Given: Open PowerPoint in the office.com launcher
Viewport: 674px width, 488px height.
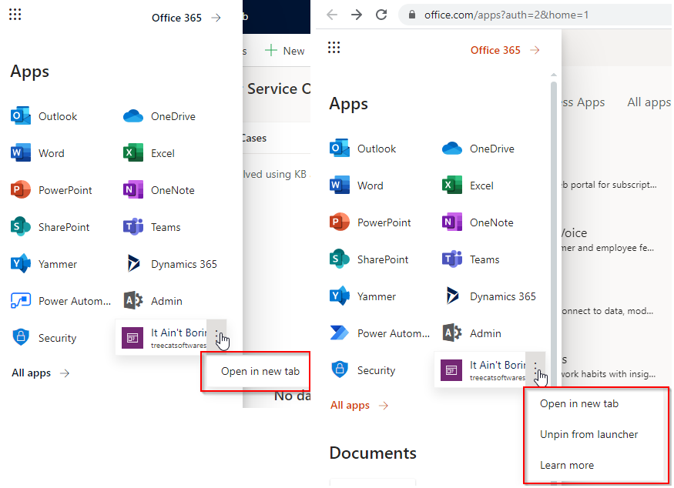Looking at the screenshot, I should (x=370, y=222).
